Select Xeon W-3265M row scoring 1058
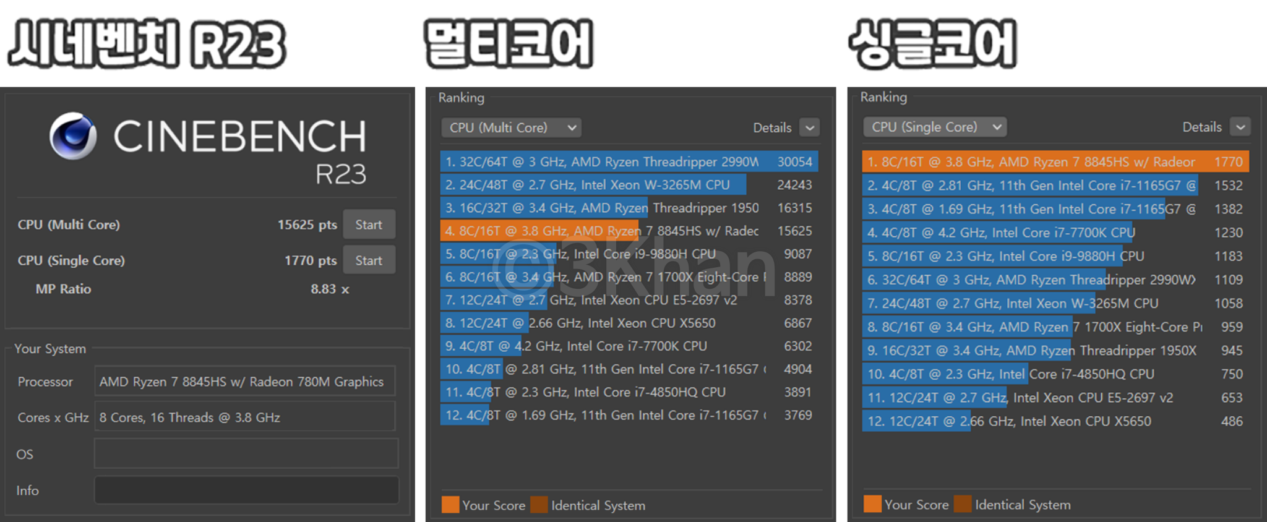Screen dimensions: 1267x522 pos(1055,303)
